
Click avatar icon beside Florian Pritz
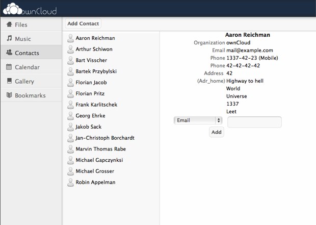[x=70, y=94]
